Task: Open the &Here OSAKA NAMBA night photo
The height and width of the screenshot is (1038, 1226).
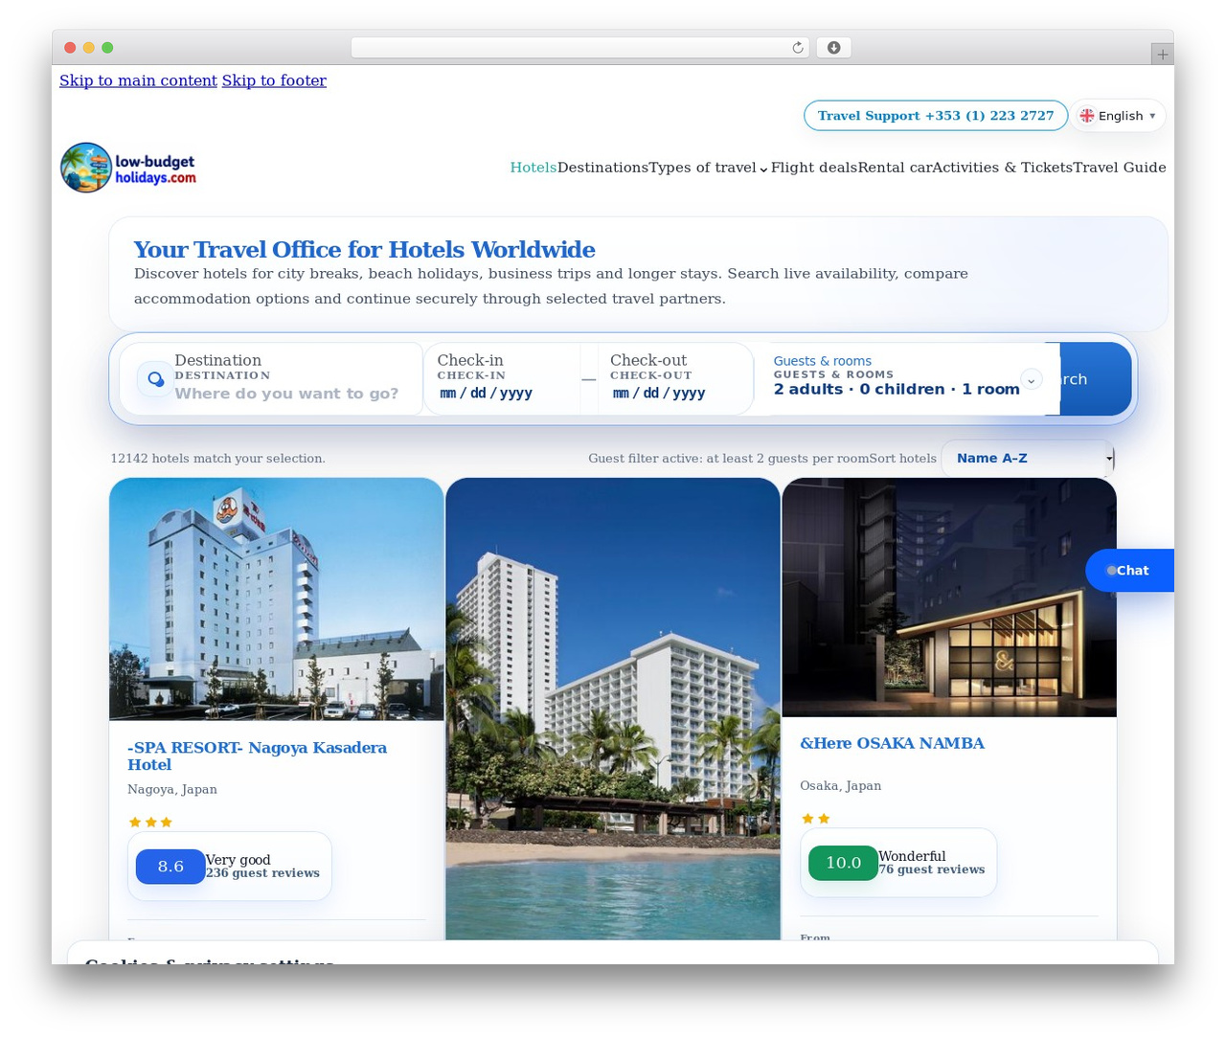Action: 949,598
